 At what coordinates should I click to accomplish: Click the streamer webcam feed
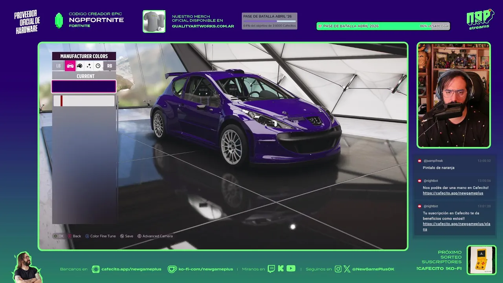[x=453, y=95]
